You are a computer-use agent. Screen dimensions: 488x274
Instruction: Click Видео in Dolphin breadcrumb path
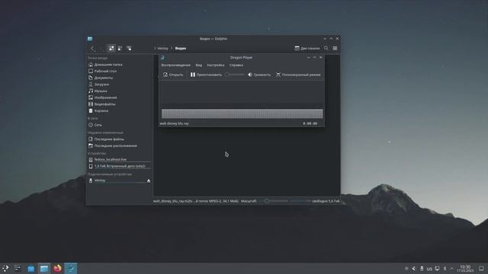pos(181,49)
